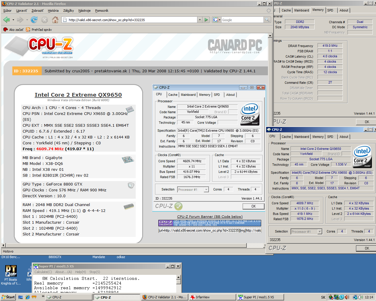Click the stop loading icon
The height and width of the screenshot is (301, 376).
[x=45, y=20]
